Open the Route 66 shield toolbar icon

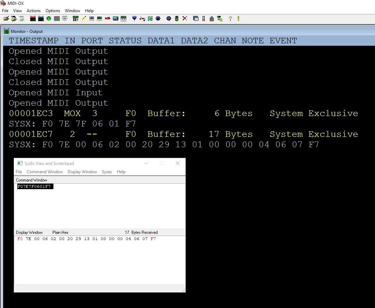click(65, 19)
